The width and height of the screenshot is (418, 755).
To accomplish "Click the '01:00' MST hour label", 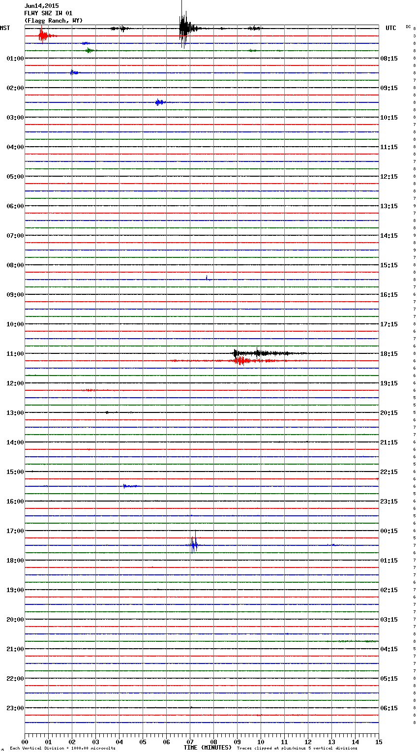I will coord(15,59).
